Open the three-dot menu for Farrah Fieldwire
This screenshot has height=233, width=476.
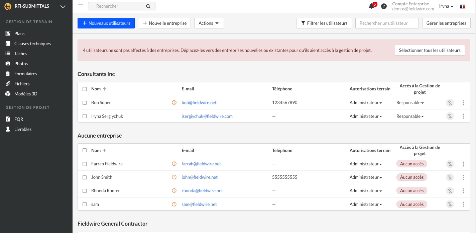pyautogui.click(x=463, y=164)
